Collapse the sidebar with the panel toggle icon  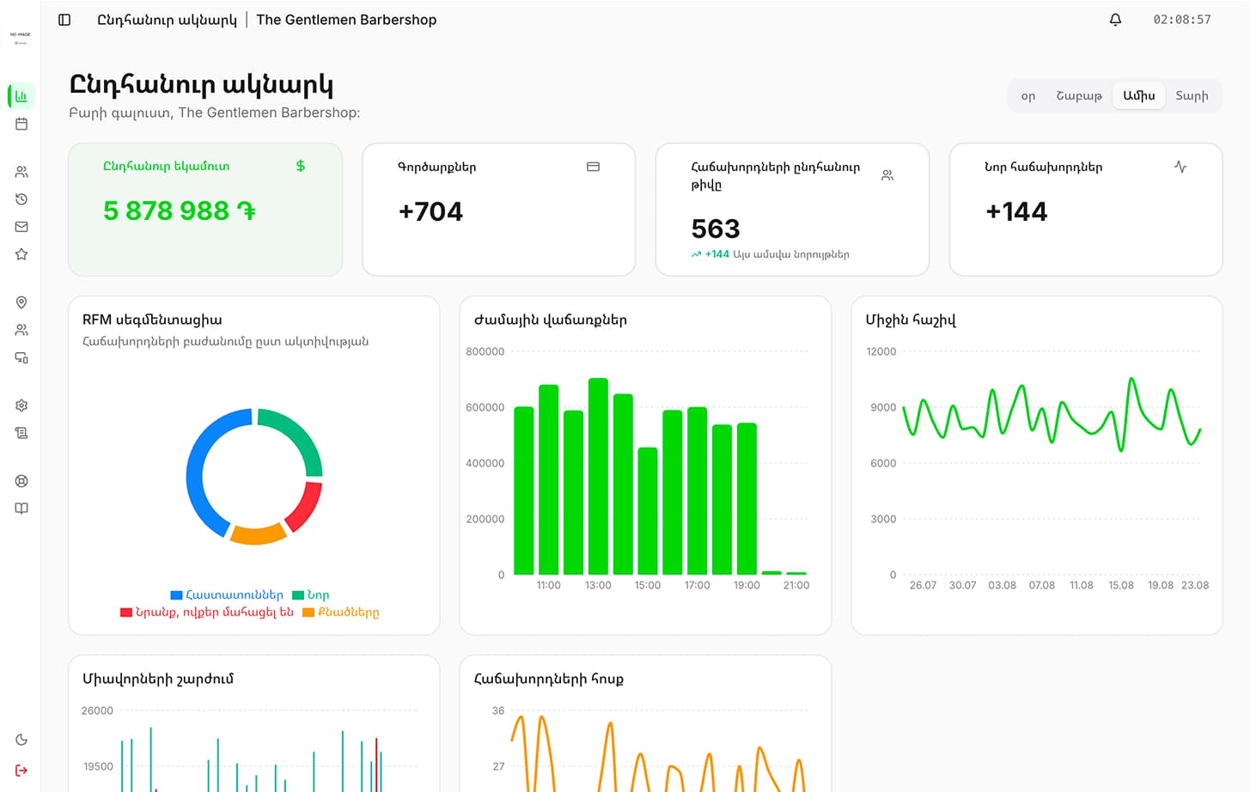coord(64,20)
